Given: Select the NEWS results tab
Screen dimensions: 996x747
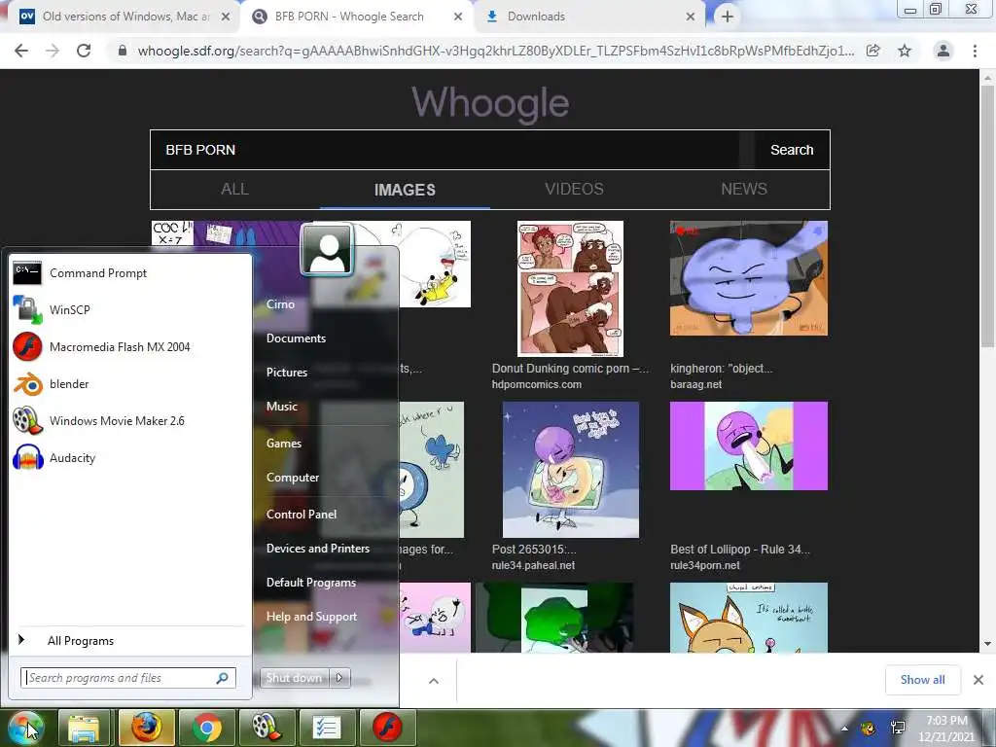Looking at the screenshot, I should click(744, 190).
